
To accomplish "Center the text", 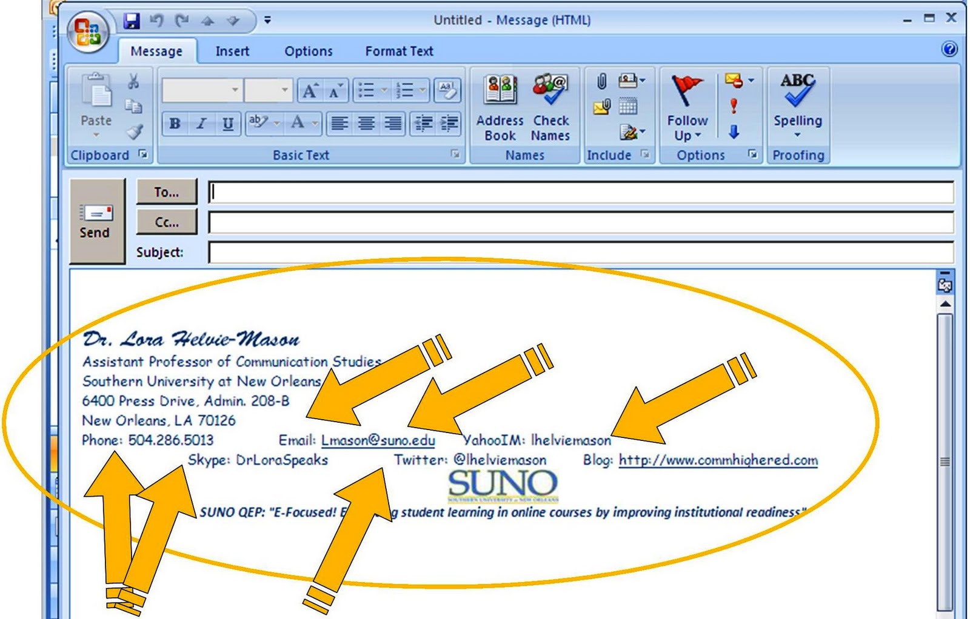I will pos(366,124).
